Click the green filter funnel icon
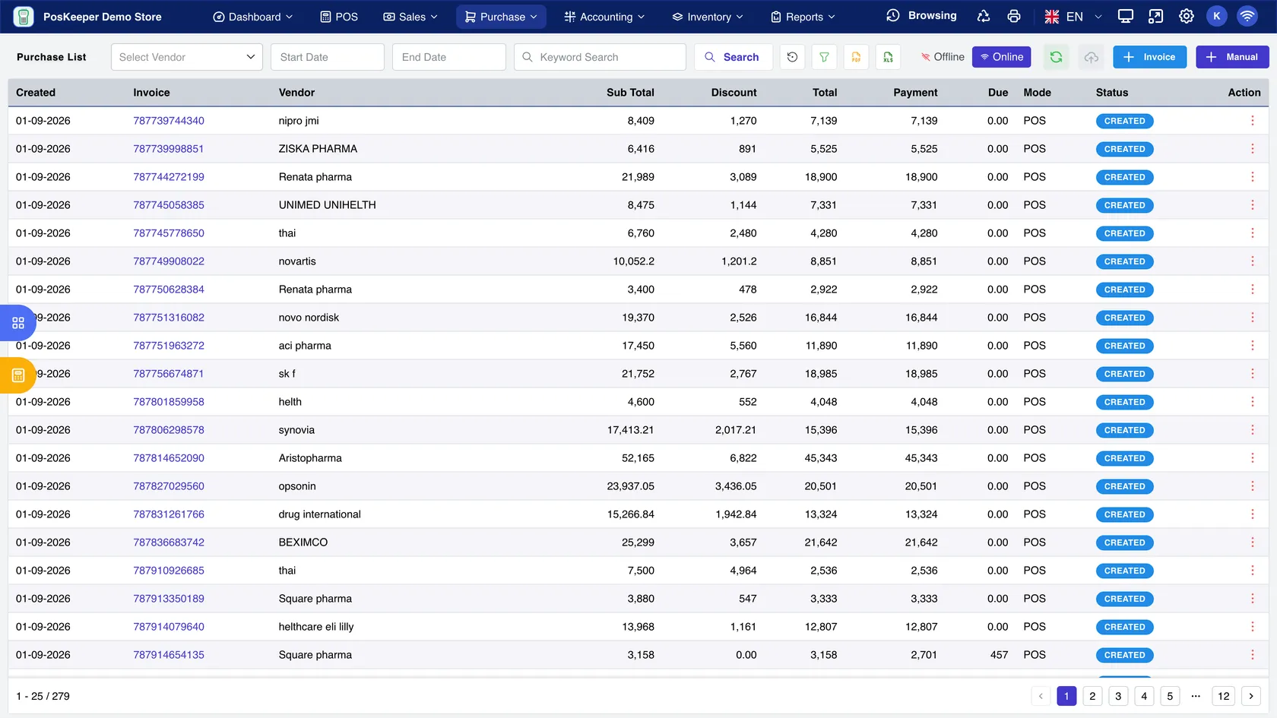1277x718 pixels. tap(824, 57)
